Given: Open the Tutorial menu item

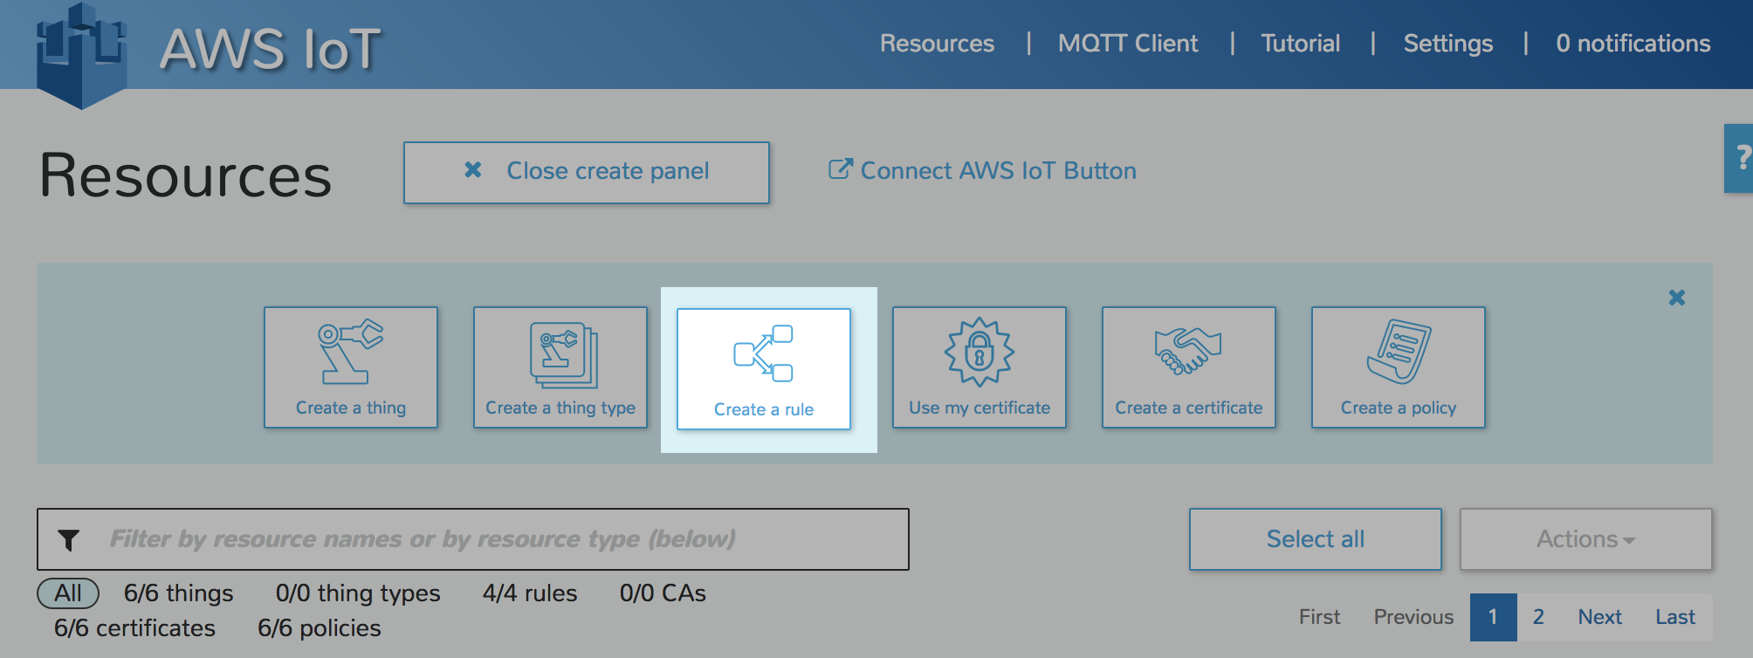Looking at the screenshot, I should 1300,43.
